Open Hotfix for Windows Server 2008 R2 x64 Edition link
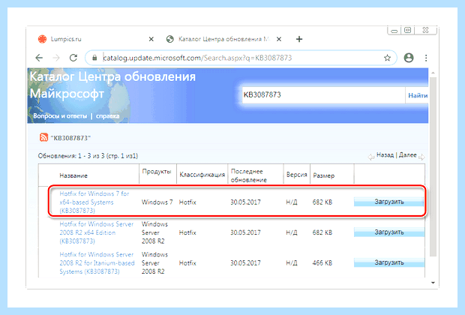 (97, 232)
